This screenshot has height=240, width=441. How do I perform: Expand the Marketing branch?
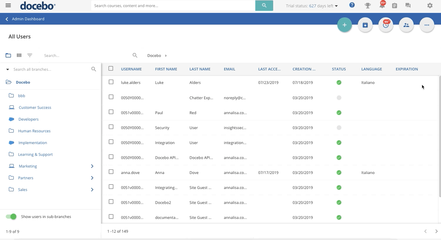(x=92, y=166)
